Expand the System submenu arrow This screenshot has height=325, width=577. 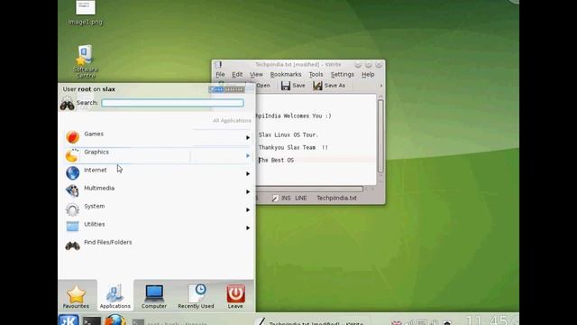[248, 209]
